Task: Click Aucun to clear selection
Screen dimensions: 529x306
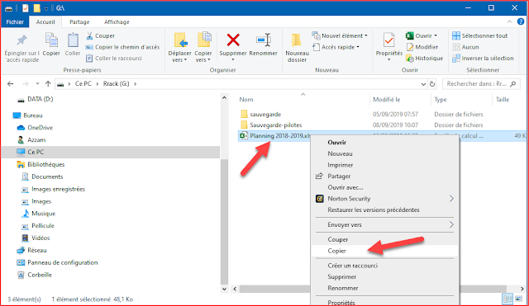Action: pyautogui.click(x=465, y=47)
